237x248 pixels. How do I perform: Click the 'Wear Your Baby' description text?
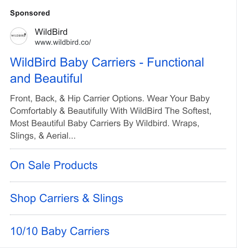pos(178,99)
